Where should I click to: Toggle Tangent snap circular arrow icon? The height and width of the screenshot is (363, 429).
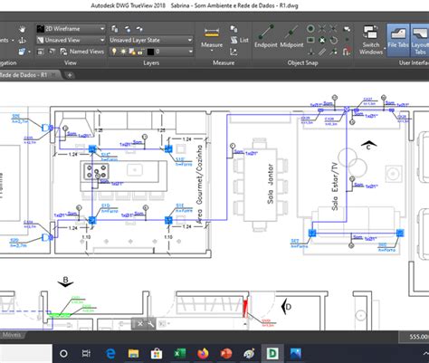(333, 40)
